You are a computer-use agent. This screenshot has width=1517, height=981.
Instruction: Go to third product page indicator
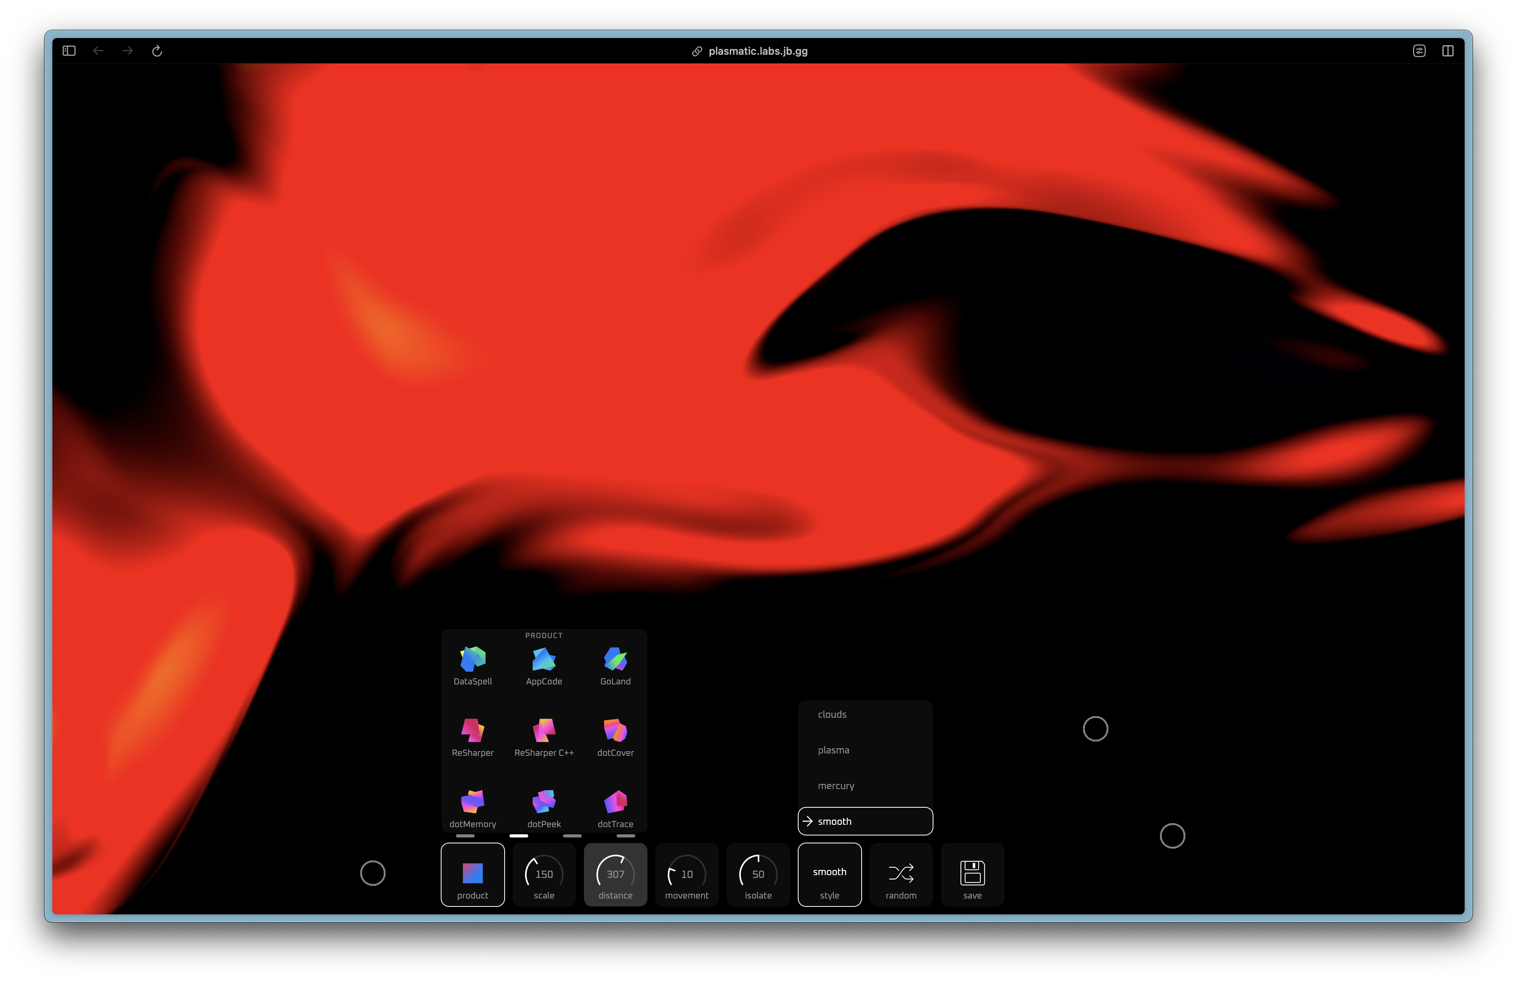click(572, 836)
